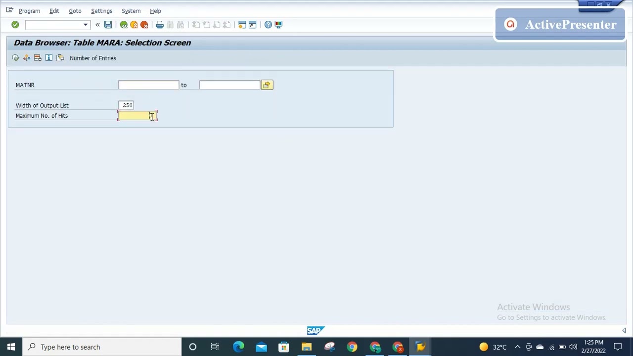
Task: Click the taskbar search box
Action: coord(102,347)
